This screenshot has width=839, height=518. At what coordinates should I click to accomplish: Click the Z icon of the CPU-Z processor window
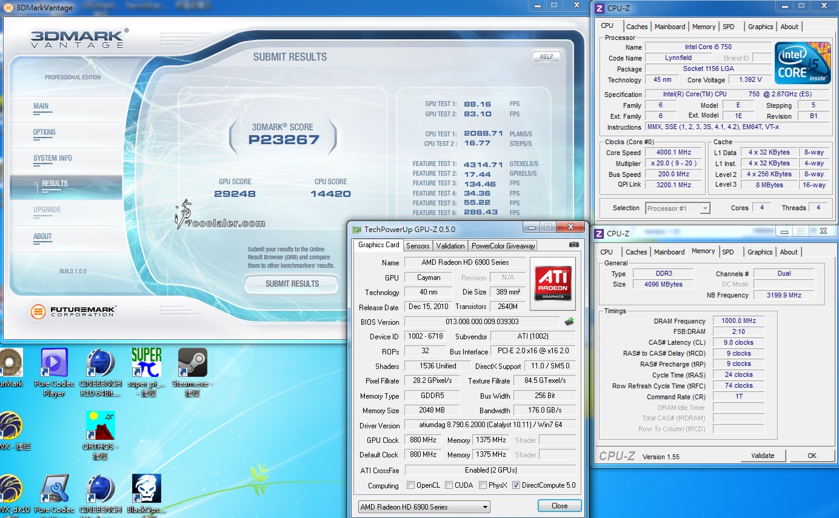pyautogui.click(x=599, y=8)
